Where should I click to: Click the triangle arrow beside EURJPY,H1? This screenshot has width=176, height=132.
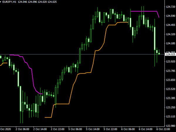[2, 2]
